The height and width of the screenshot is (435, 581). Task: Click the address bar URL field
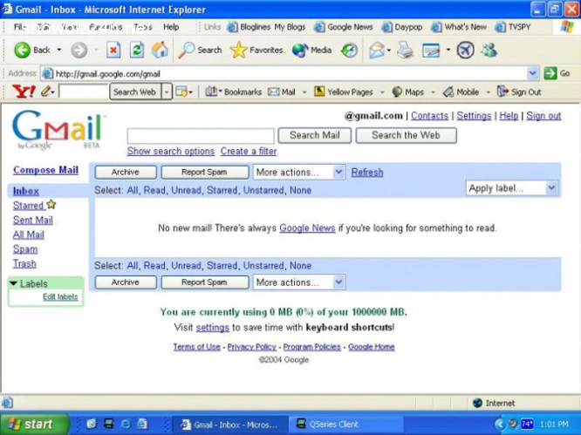[284, 74]
